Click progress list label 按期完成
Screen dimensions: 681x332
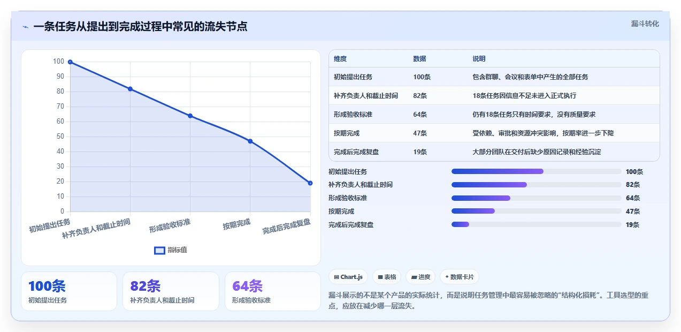(x=341, y=212)
